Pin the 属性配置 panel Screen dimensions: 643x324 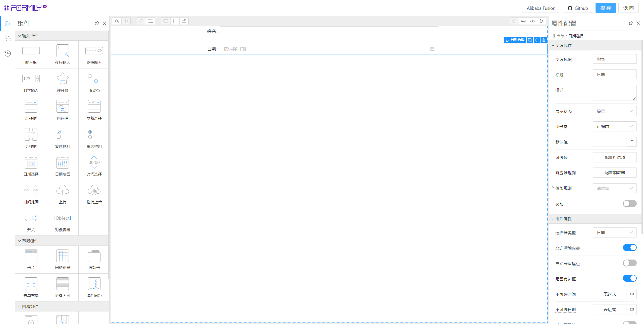630,23
